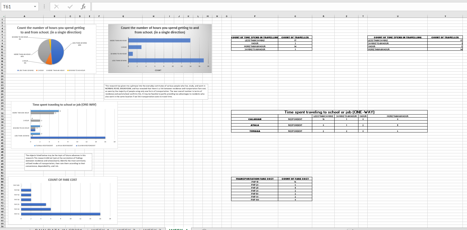Click inside the formula bar input
The height and width of the screenshot is (230, 467).
pyautogui.click(x=279, y=7)
